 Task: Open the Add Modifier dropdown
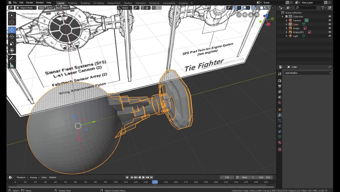pyautogui.click(x=308, y=73)
